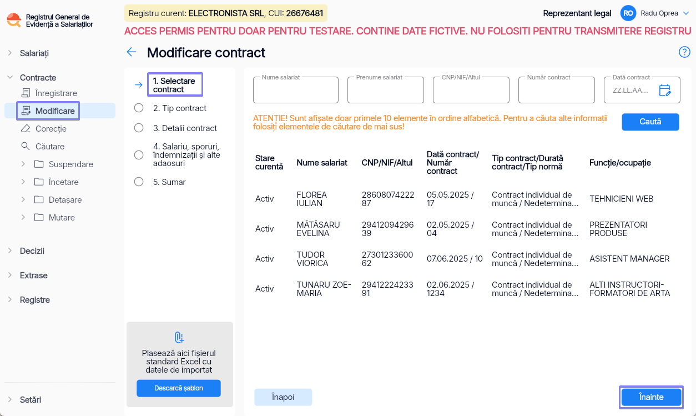Click the Încetare folder icon
Screen dimensions: 696x416
[x=39, y=182]
